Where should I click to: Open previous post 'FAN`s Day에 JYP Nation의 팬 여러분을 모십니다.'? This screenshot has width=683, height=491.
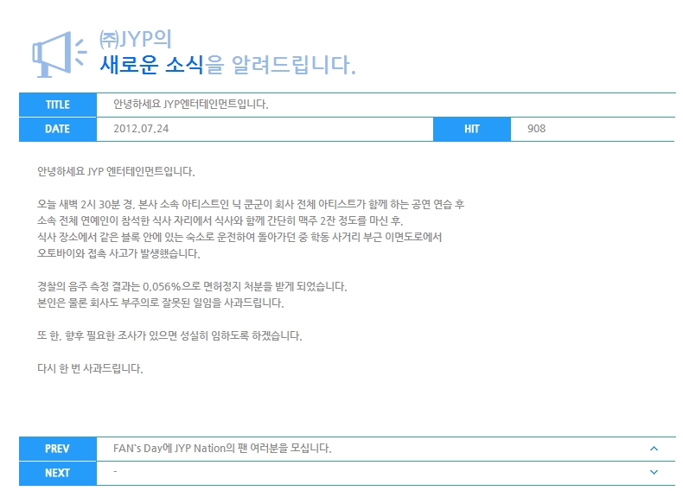[222, 449]
